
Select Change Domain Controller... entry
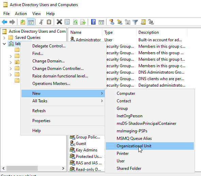click(63, 69)
